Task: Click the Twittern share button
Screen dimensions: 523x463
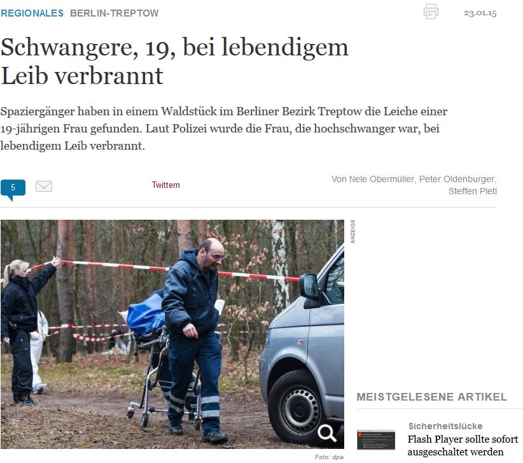Action: pos(166,185)
